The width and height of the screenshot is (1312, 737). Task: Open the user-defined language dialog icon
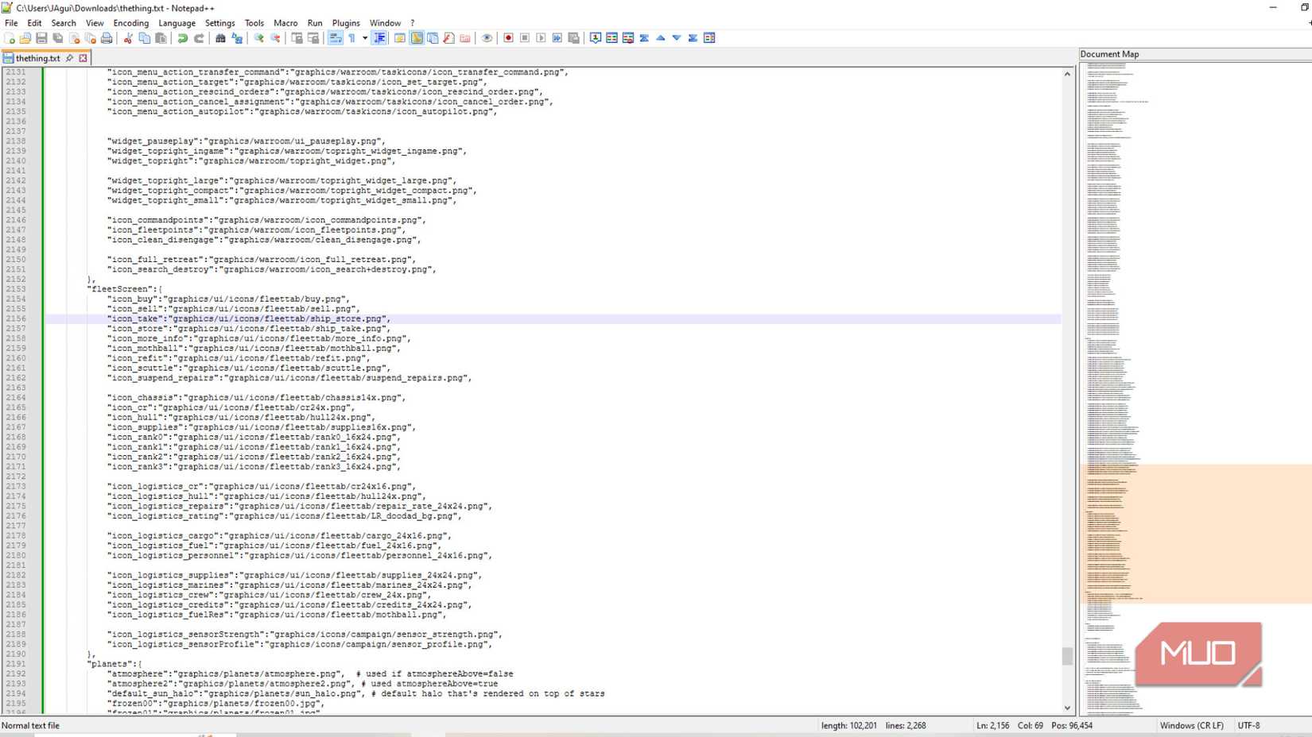(x=399, y=38)
